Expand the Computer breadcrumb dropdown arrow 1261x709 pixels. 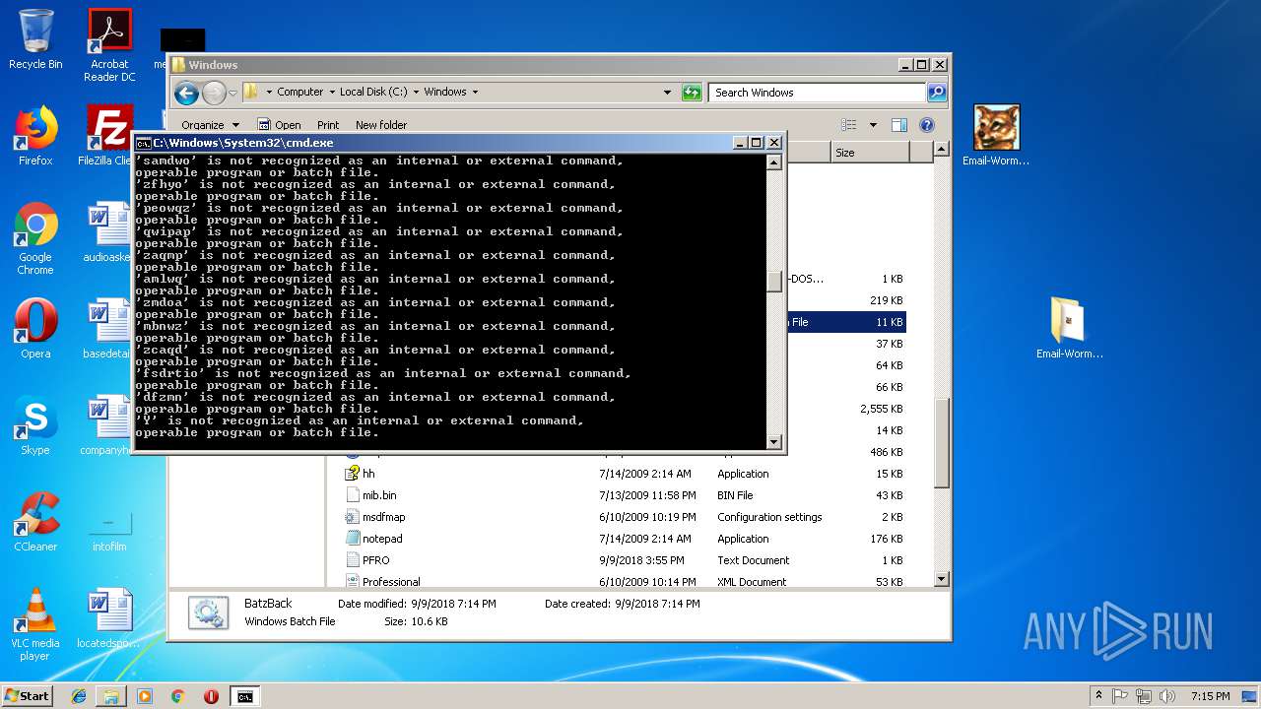coord(332,93)
